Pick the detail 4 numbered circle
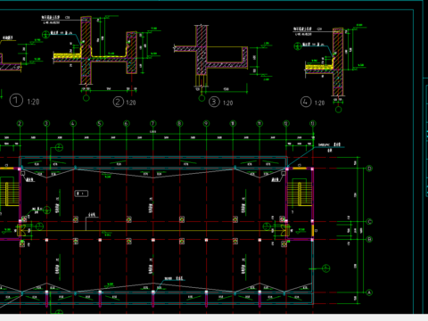 306,102
